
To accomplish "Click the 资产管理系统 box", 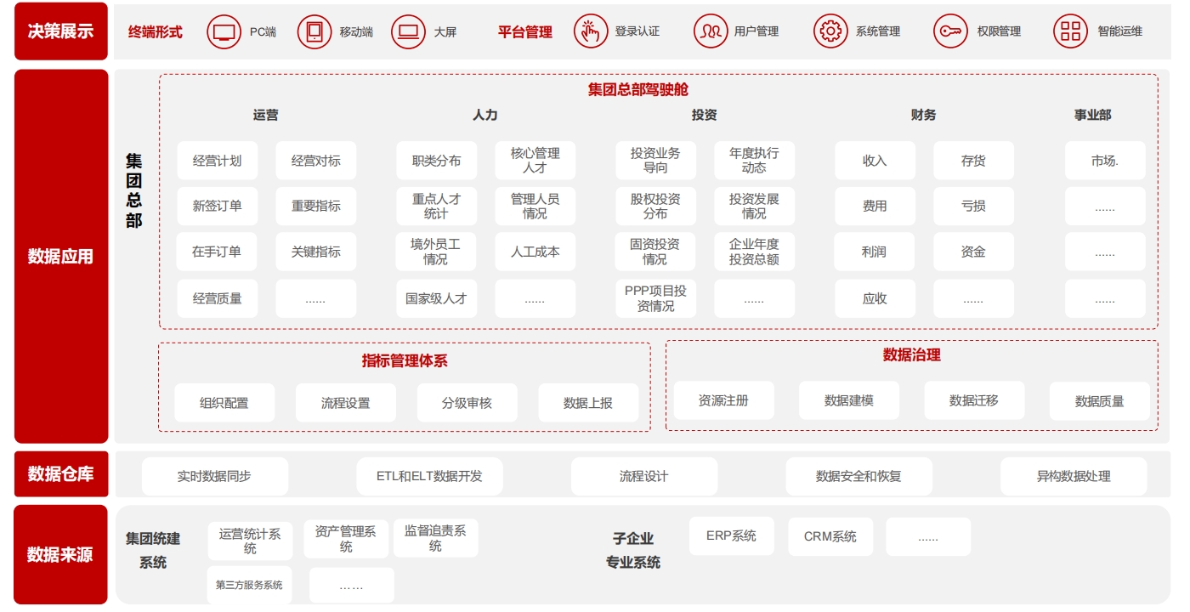I will pyautogui.click(x=346, y=539).
